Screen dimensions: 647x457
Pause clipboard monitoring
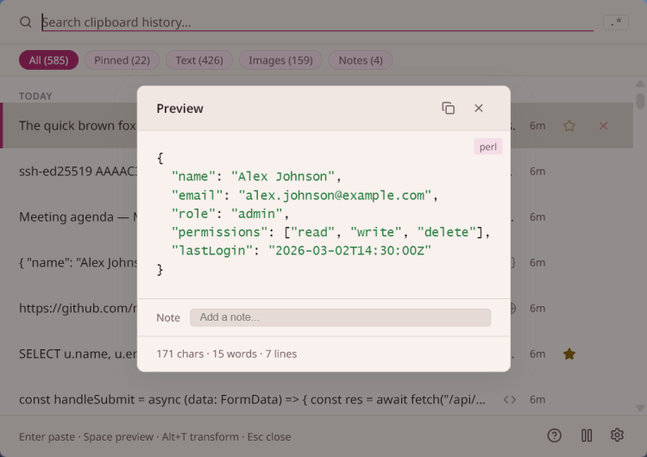tap(587, 435)
